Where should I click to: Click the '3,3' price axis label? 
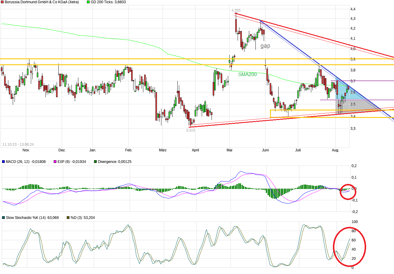pos(353,129)
